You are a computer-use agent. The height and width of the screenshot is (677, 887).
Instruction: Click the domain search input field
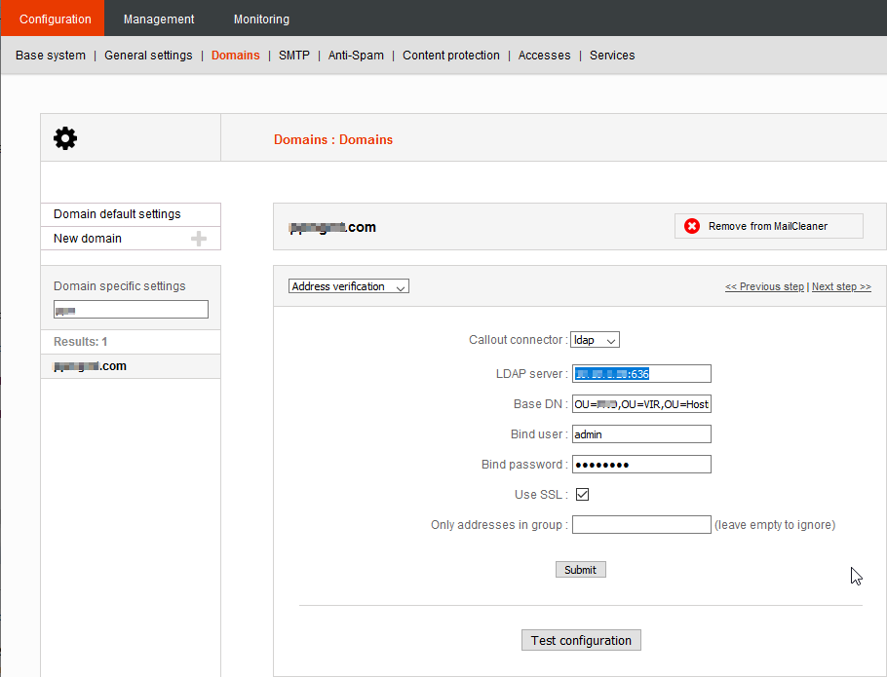[131, 309]
